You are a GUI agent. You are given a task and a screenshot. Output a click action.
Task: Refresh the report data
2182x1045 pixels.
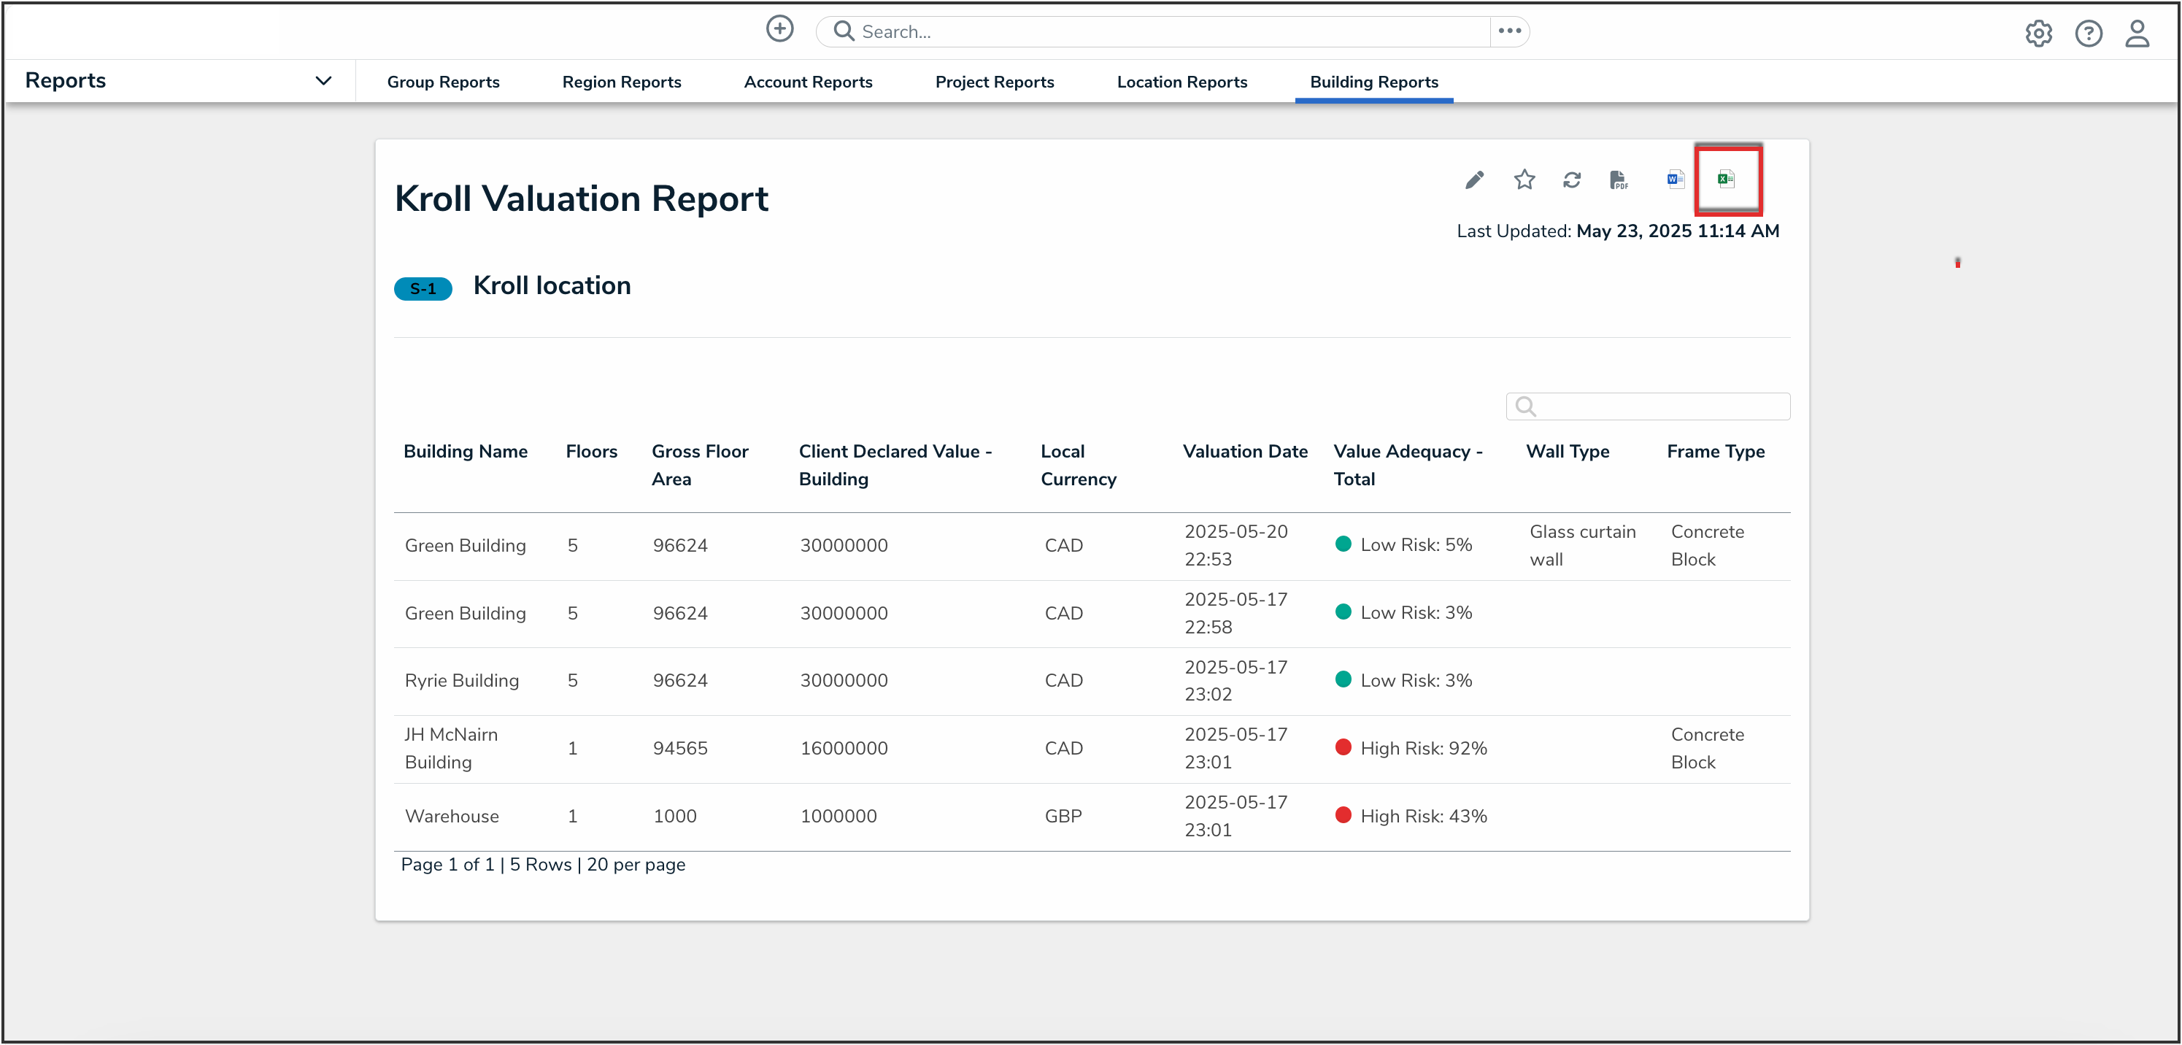1572,180
